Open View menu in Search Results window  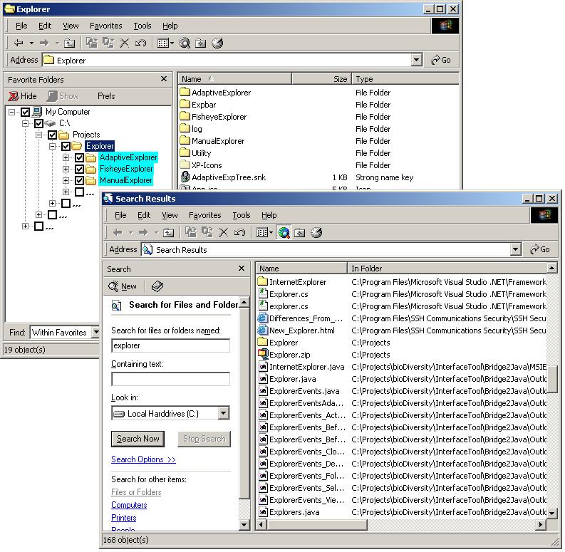(170, 215)
